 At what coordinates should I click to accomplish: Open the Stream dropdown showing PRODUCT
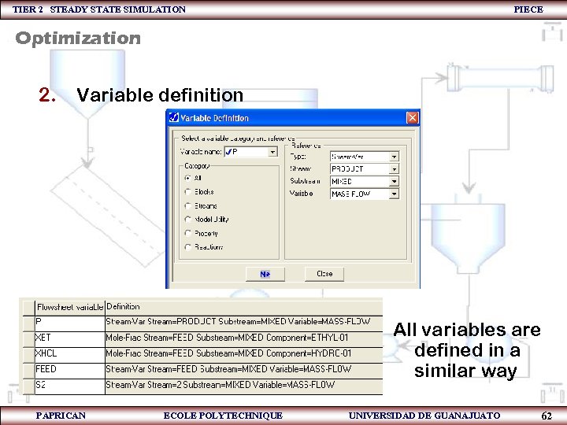click(x=395, y=168)
